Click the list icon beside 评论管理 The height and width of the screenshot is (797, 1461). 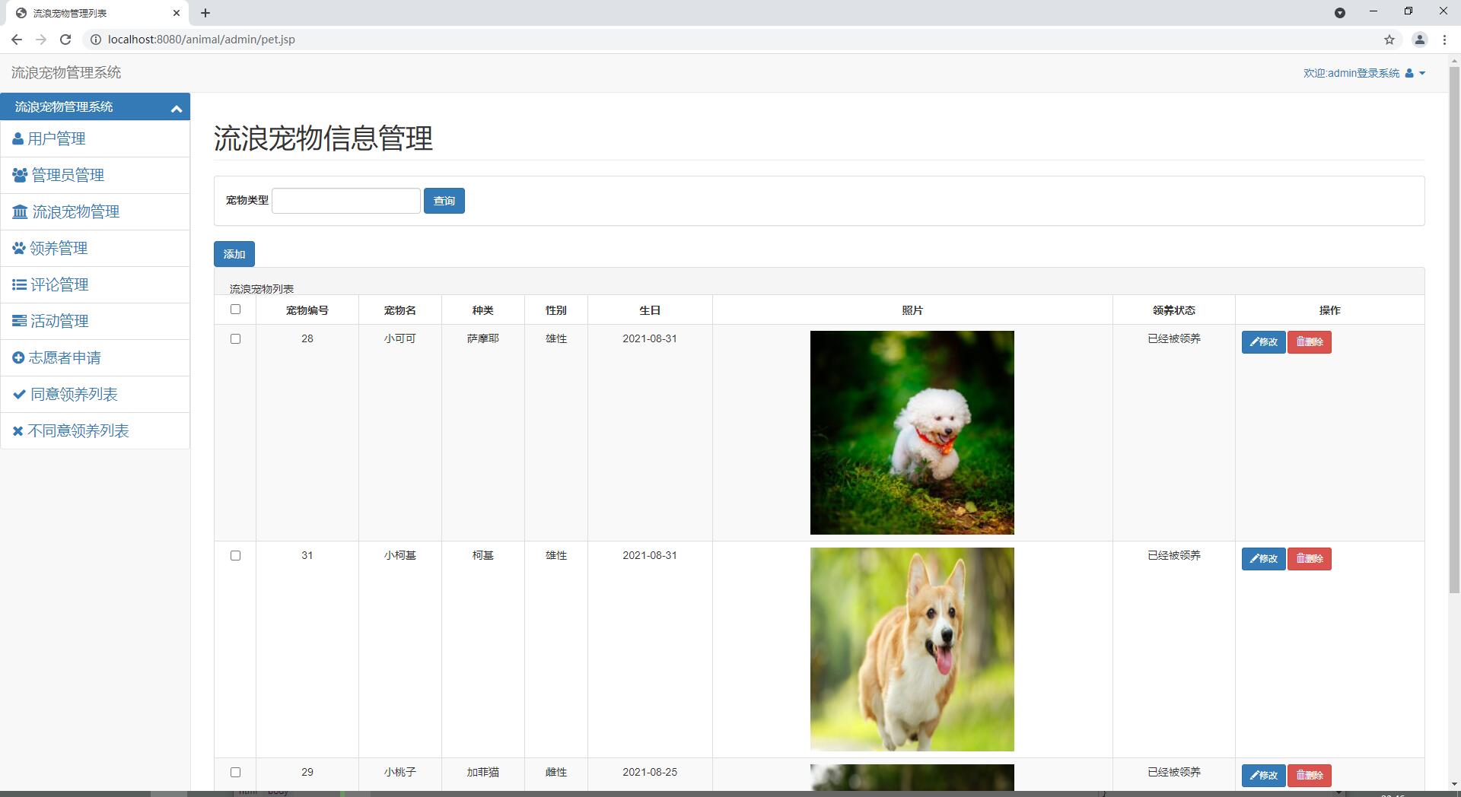point(18,284)
